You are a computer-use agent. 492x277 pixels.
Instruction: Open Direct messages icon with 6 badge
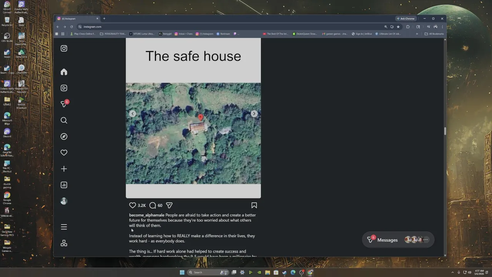[64, 104]
